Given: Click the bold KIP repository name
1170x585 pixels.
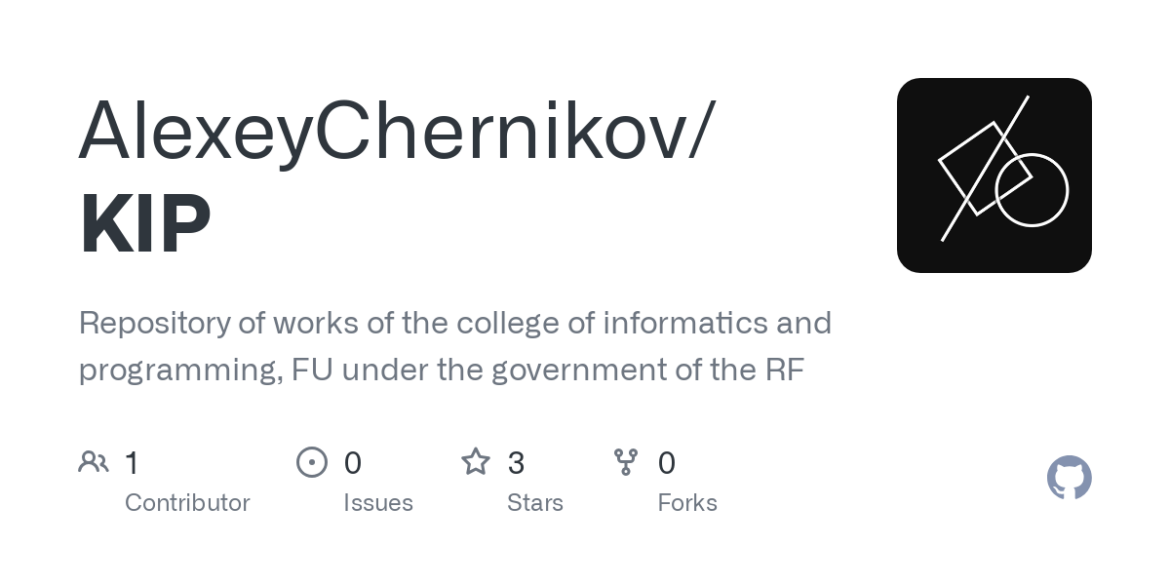Looking at the screenshot, I should coord(145,224).
